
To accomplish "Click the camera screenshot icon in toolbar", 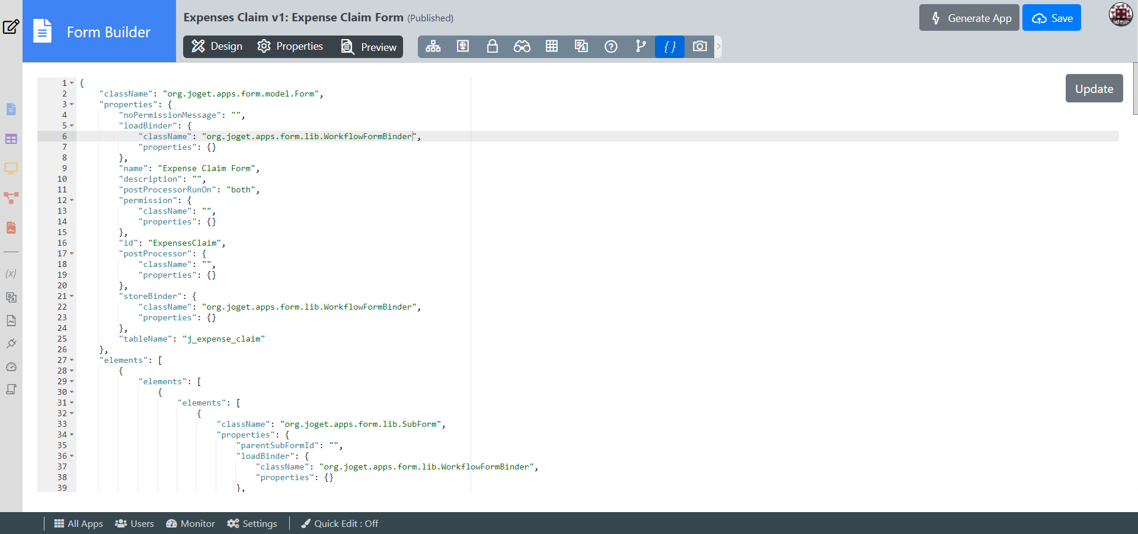I will coord(699,47).
